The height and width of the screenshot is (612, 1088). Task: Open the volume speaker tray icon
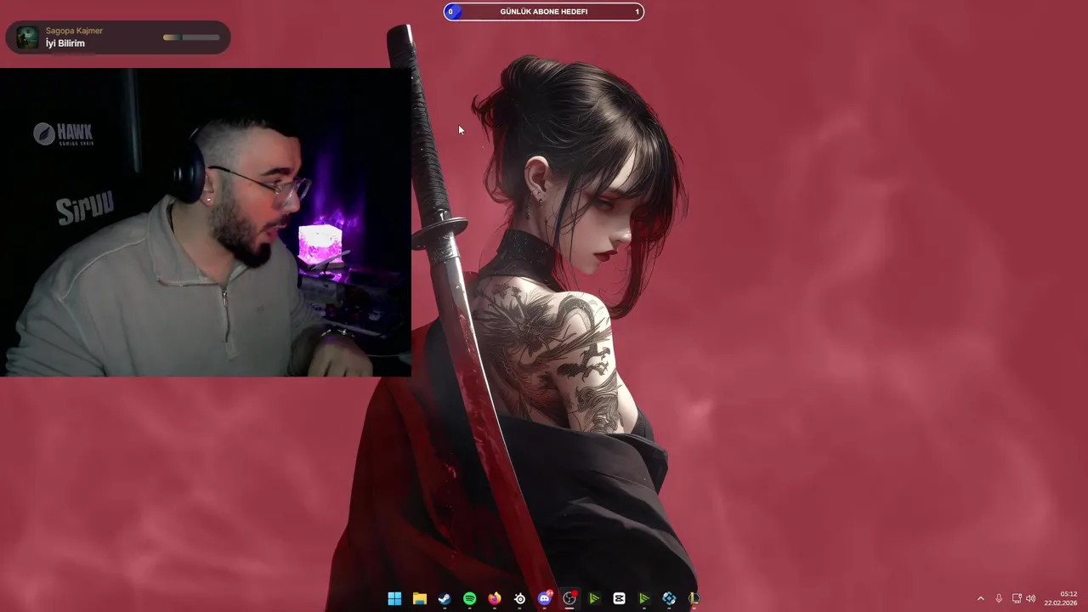tap(1031, 598)
